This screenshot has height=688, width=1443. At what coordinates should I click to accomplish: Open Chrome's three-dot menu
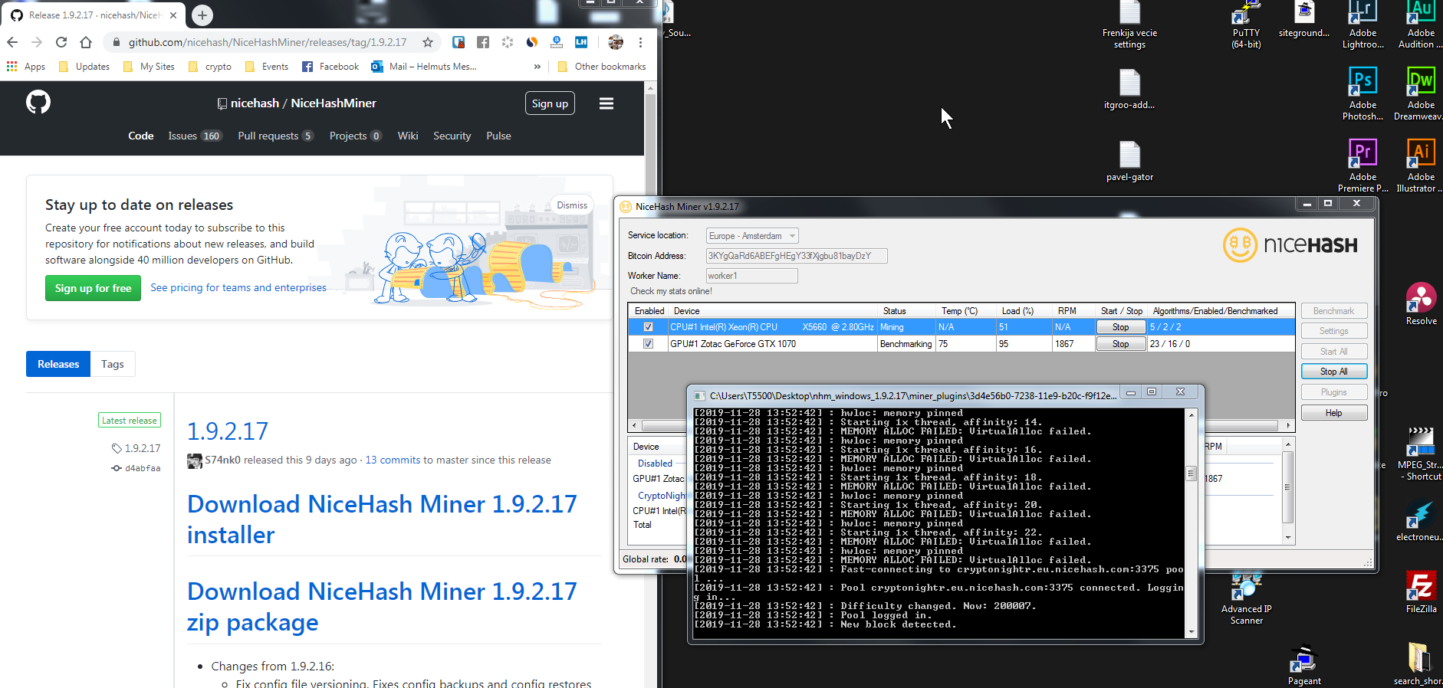[x=640, y=42]
